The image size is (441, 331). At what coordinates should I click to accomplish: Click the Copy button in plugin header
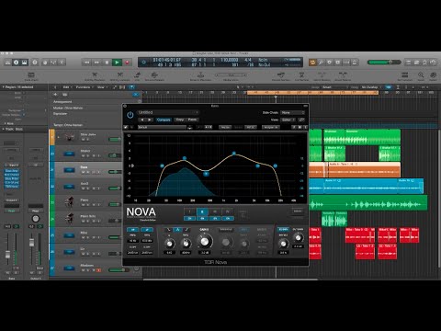[x=180, y=120]
